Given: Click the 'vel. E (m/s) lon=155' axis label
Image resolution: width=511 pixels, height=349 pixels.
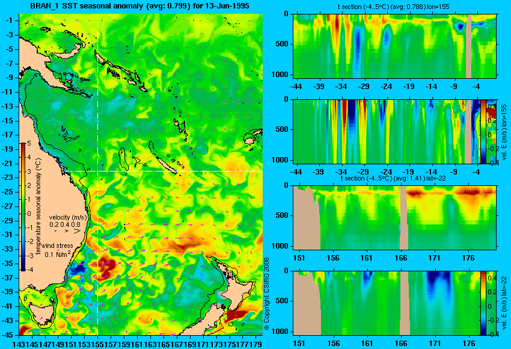Looking at the screenshot, I should tap(504, 131).
